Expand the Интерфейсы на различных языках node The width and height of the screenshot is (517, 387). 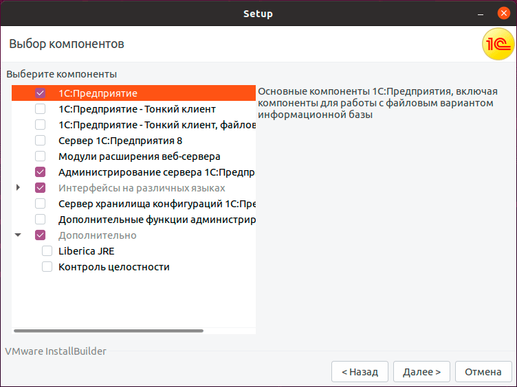(x=19, y=187)
